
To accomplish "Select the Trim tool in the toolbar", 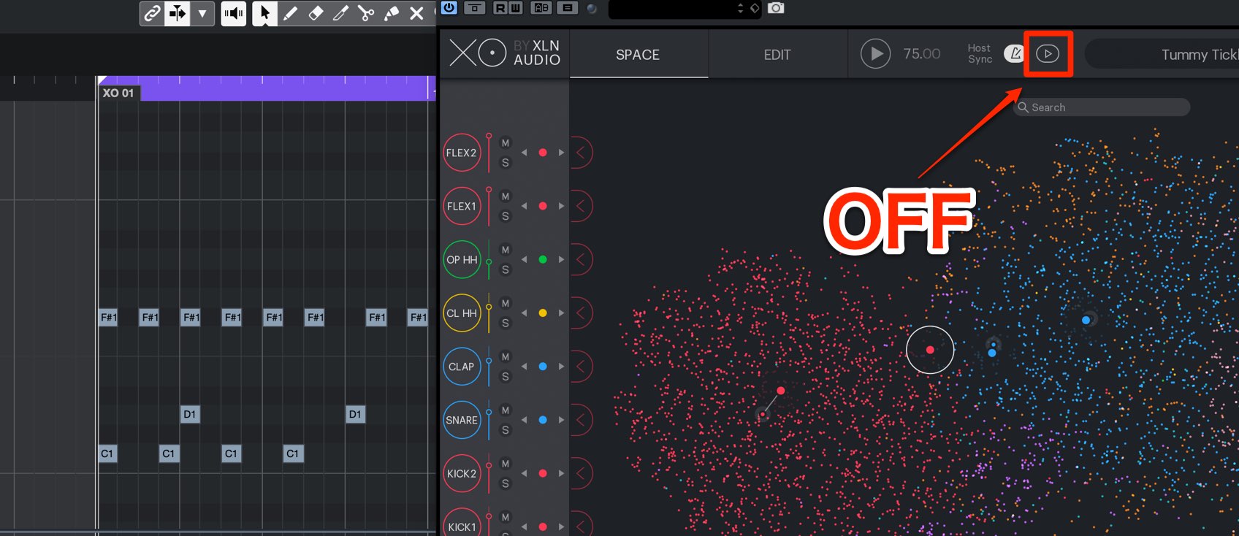I will 341,13.
